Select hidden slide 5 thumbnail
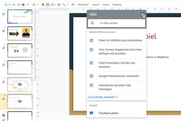Screen dimensions: 181x121 pos(20,84)
